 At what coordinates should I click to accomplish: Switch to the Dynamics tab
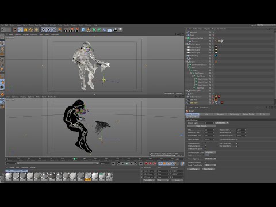click(220, 114)
